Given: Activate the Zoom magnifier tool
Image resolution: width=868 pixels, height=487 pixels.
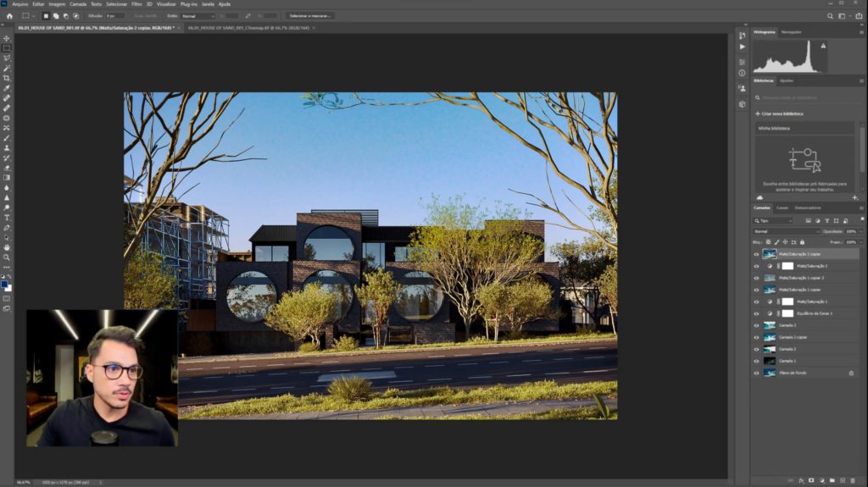Looking at the screenshot, I should pos(7,257).
